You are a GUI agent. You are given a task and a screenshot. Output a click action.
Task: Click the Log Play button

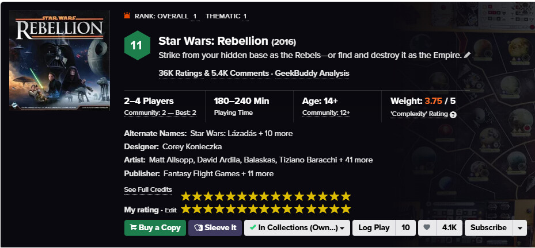click(374, 228)
